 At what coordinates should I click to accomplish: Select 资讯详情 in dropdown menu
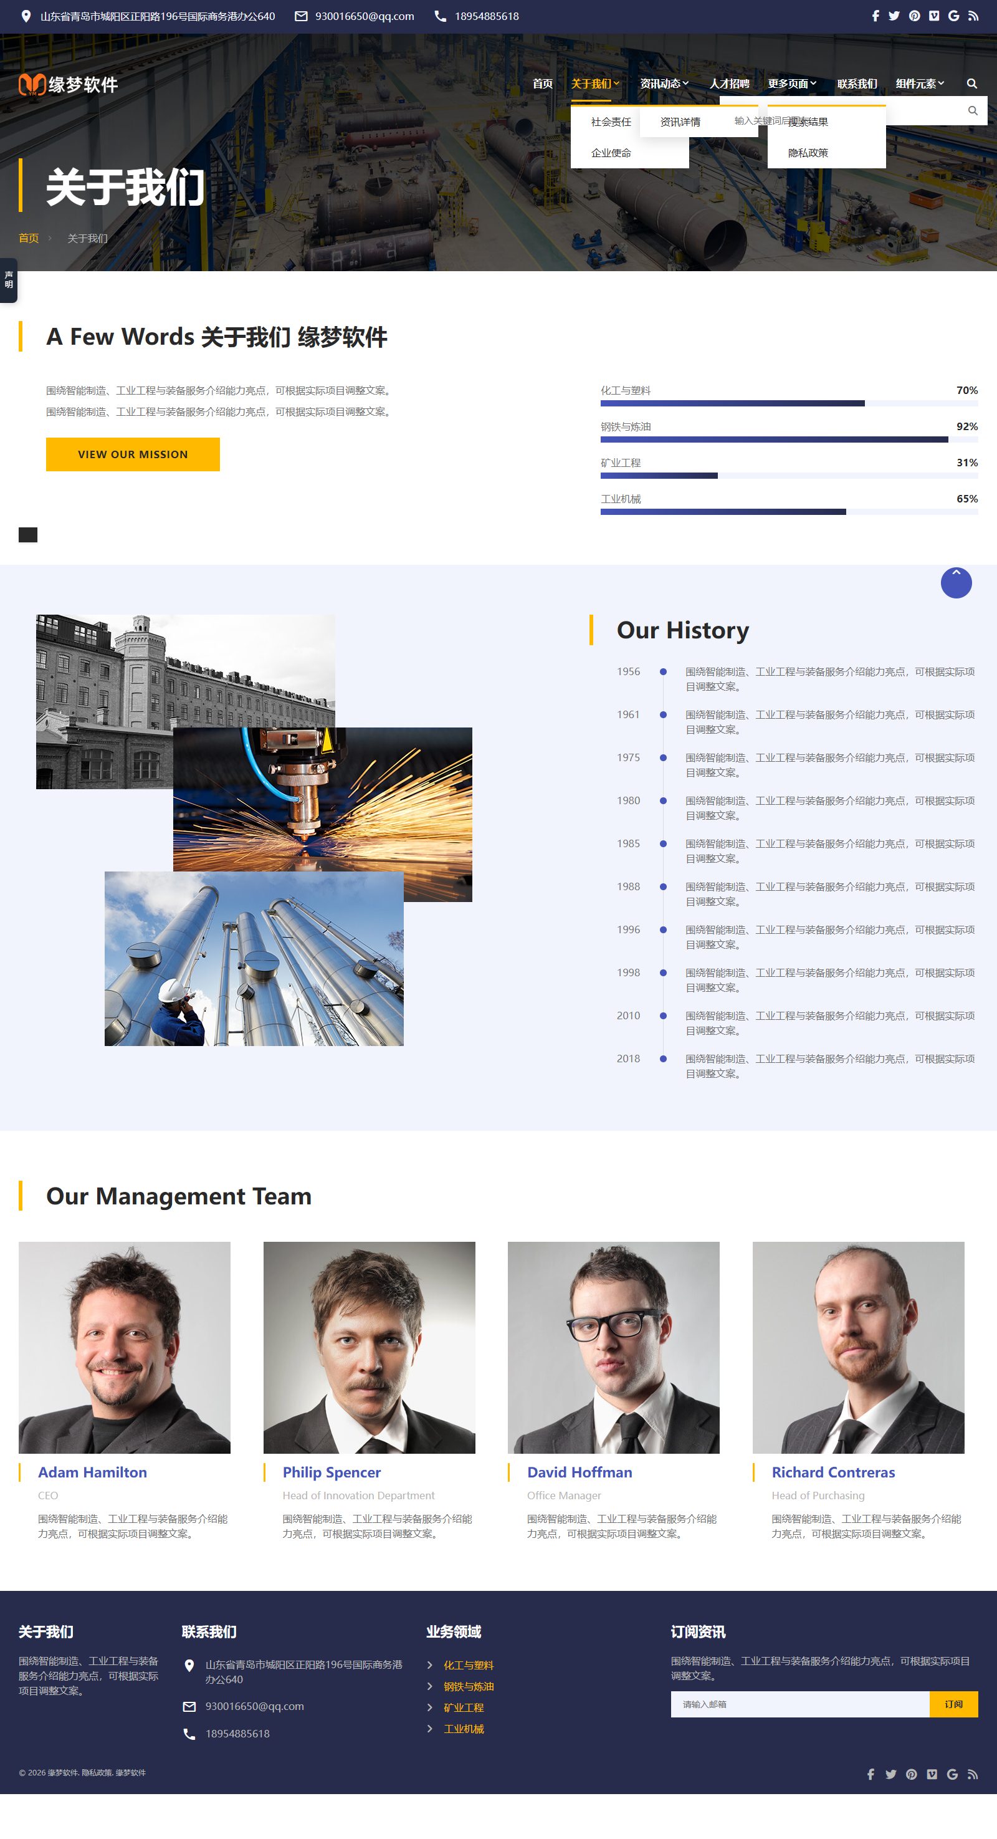point(680,122)
